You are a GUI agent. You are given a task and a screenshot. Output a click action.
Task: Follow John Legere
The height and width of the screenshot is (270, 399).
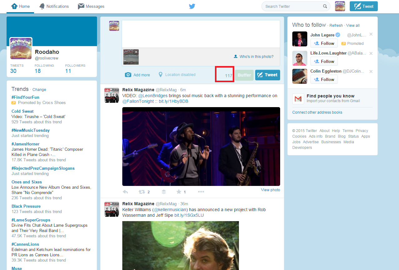324,43
